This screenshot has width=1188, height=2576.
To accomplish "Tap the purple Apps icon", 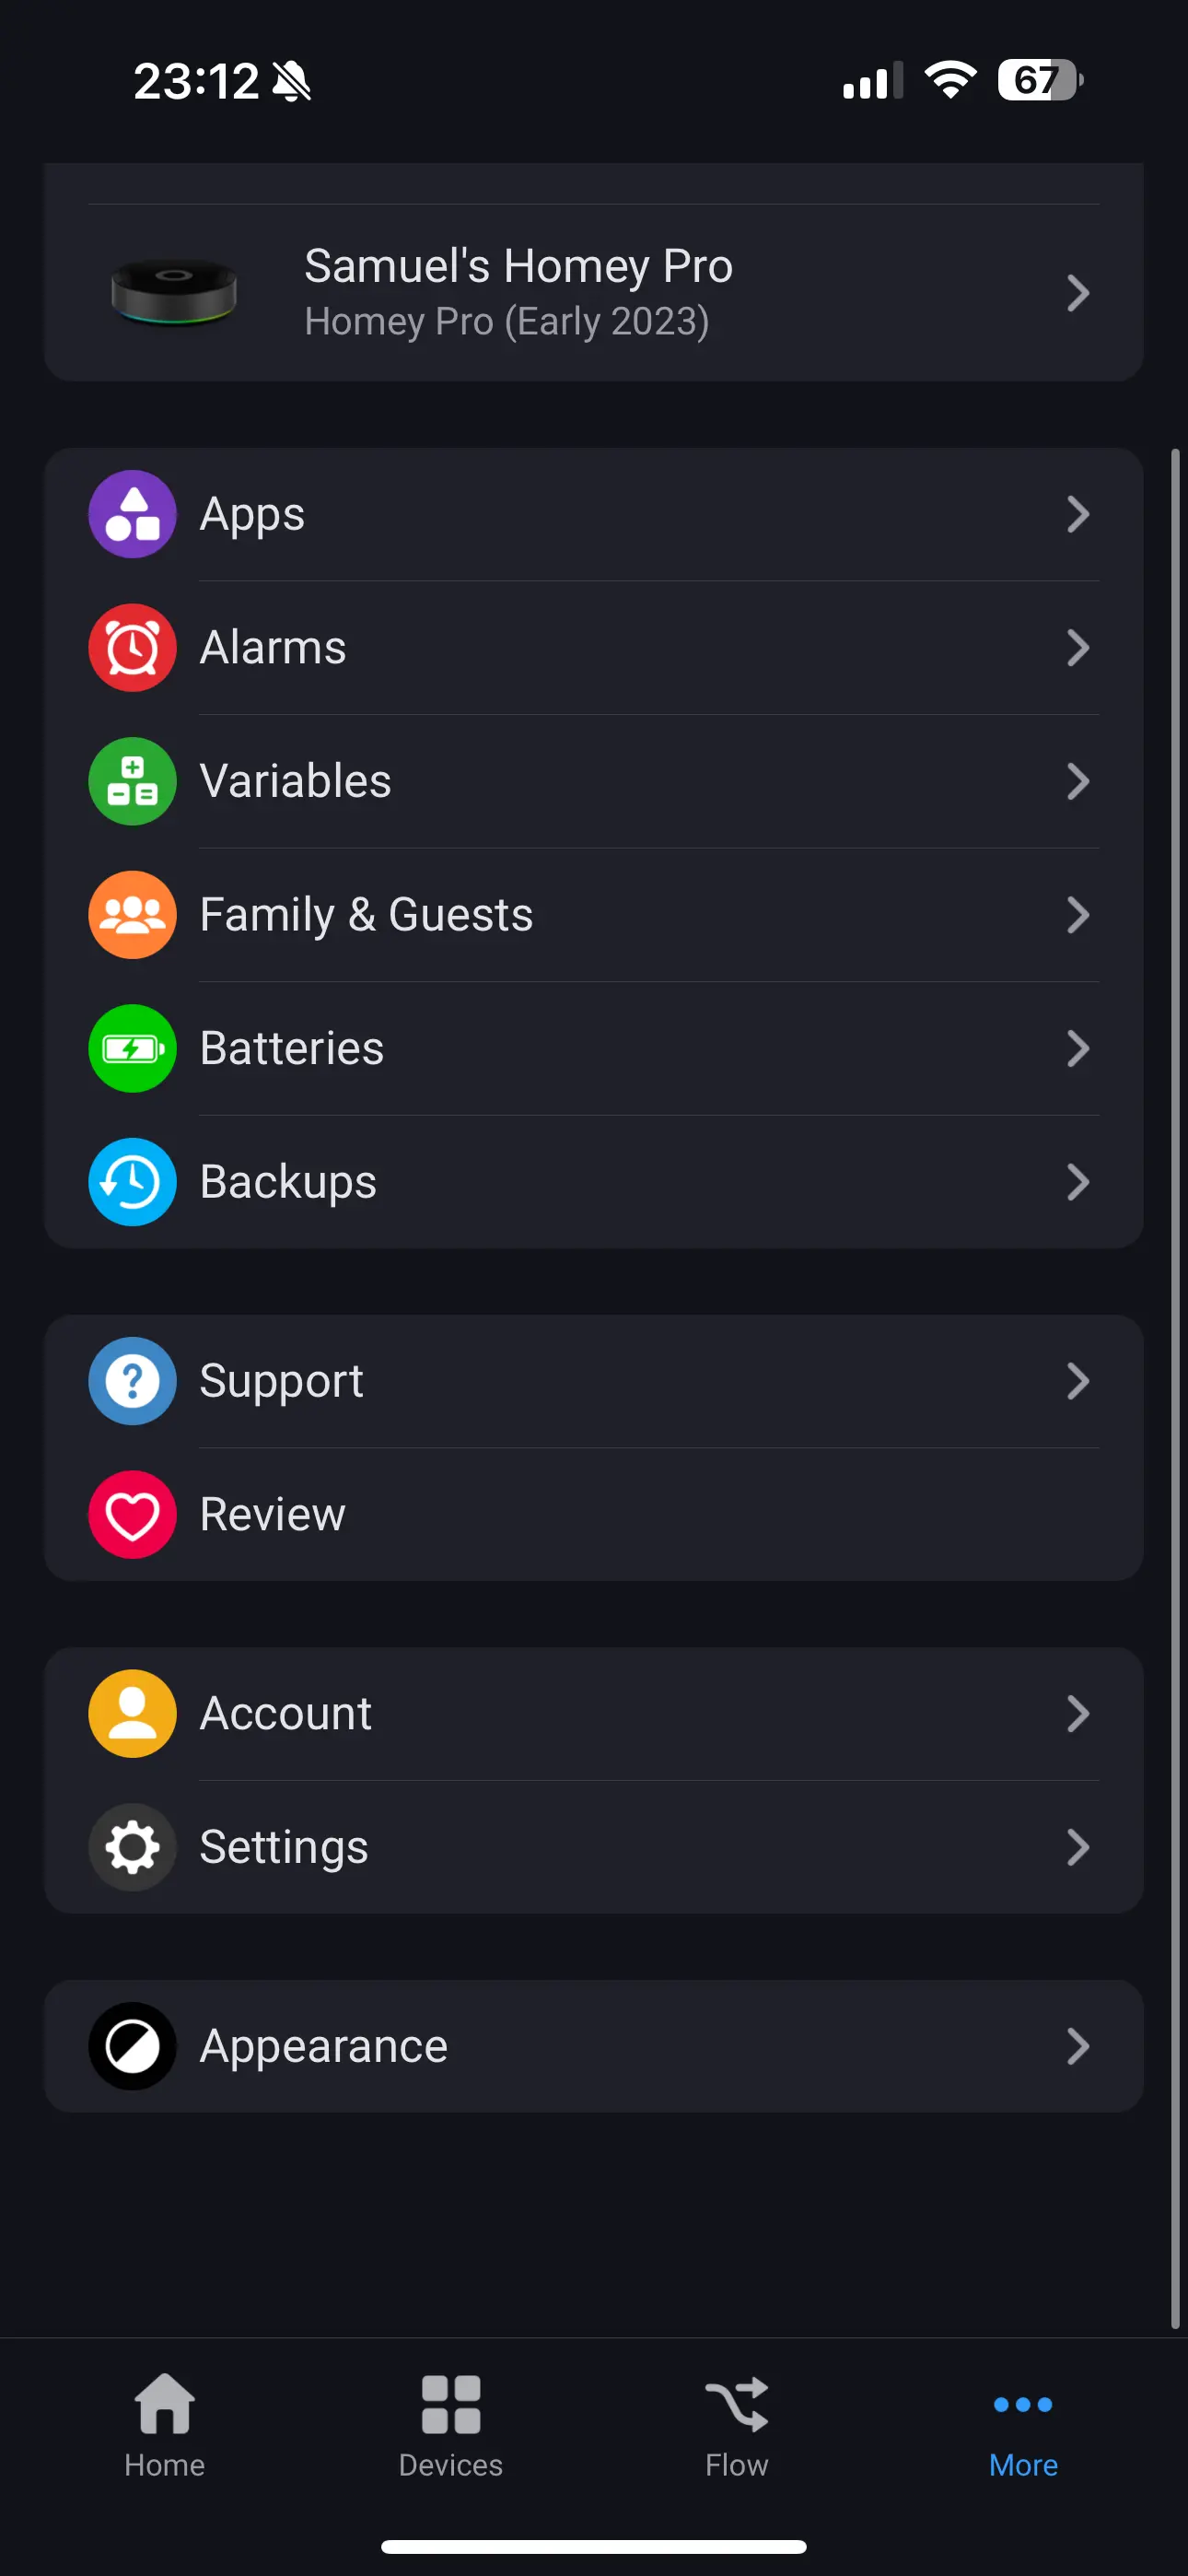I will (x=132, y=514).
